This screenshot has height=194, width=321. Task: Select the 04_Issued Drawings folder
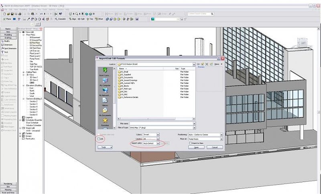(128, 80)
